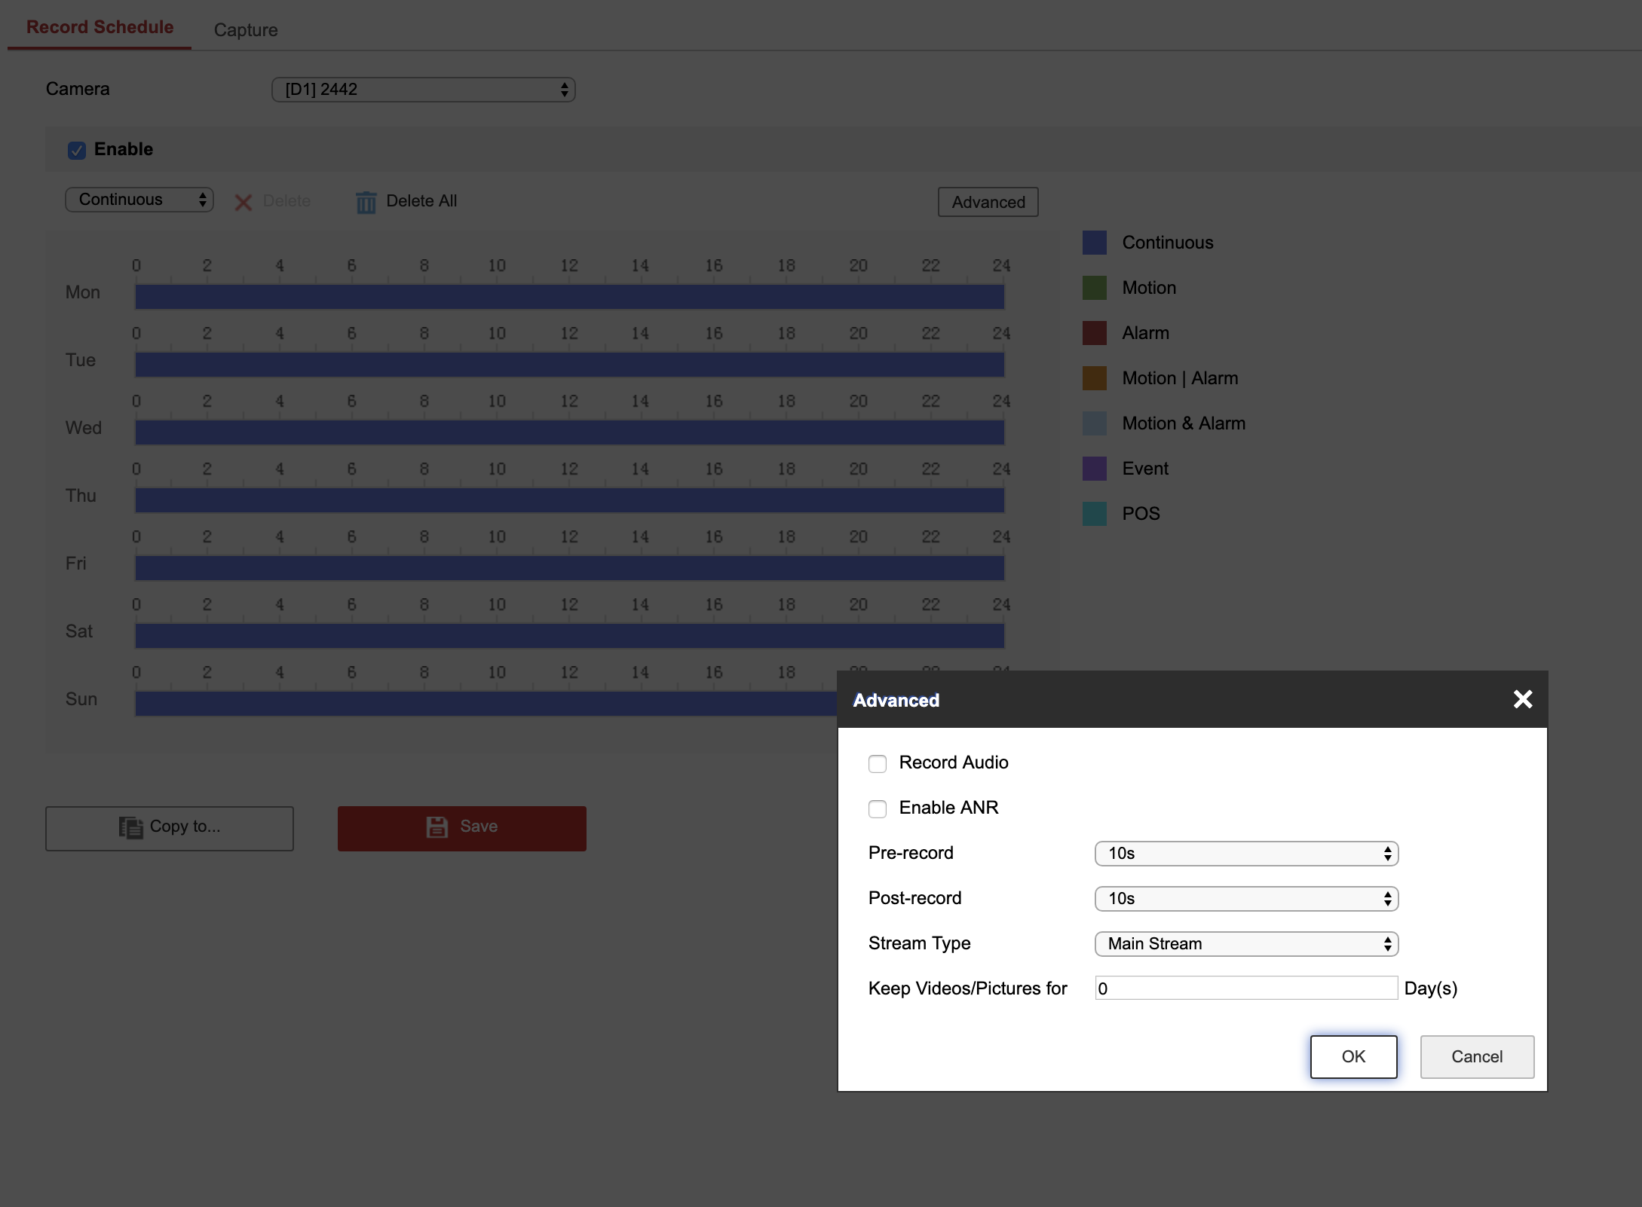Click the Delete All trash can icon
Screen dimensions: 1642x1207
click(x=366, y=202)
